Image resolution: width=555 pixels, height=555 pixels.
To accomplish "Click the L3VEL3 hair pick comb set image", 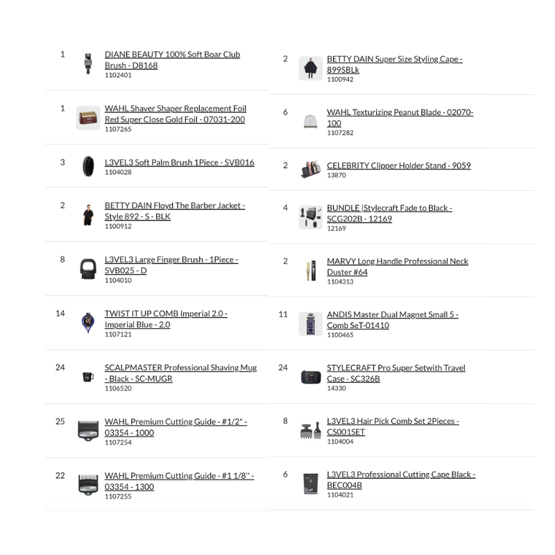I will (x=310, y=430).
